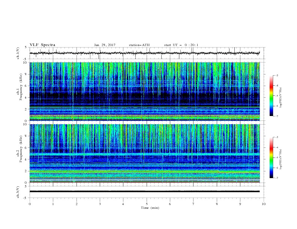Click the time axis tick label "5"
Viewport: 297px width, 229px height.
(x=147, y=204)
